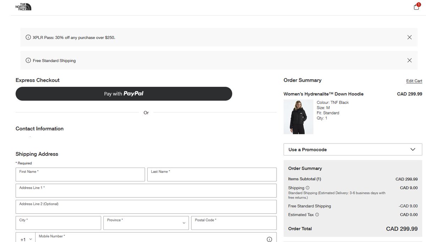
Task: Pay with PayPal express checkout
Action: pos(124,94)
